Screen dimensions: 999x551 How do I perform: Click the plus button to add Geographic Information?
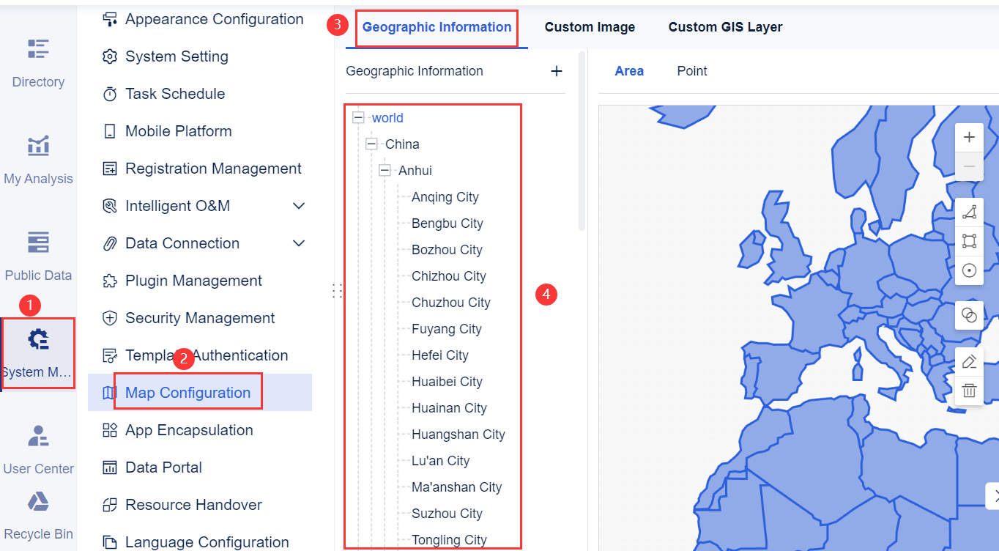557,71
